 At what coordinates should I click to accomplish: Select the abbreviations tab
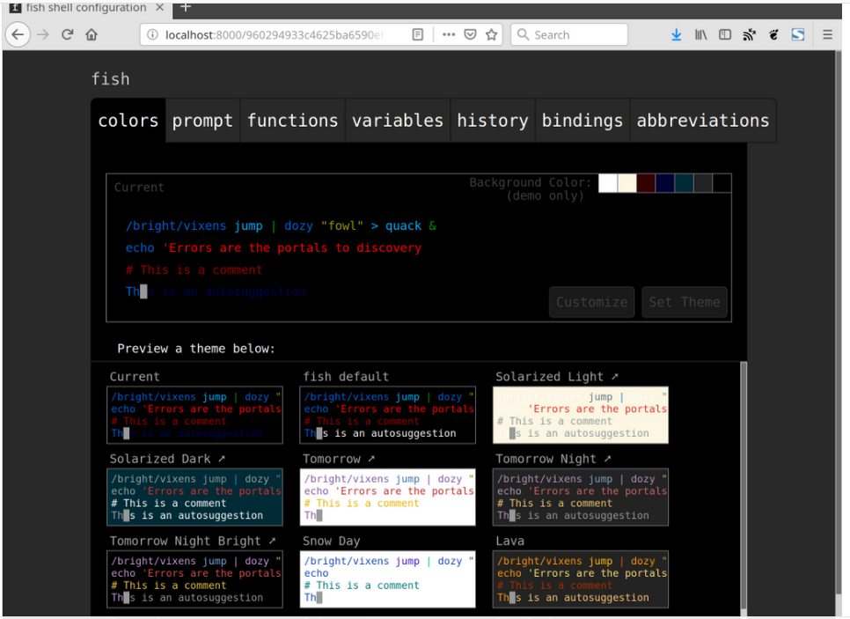point(702,121)
